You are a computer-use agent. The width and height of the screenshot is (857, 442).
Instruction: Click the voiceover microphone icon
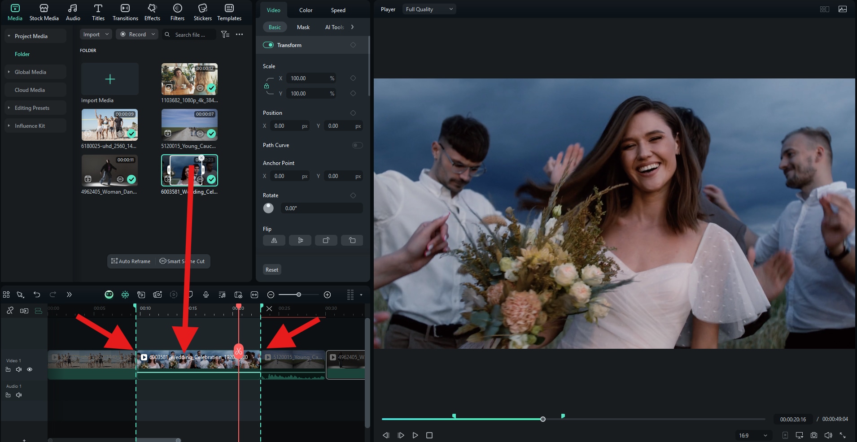pos(206,295)
